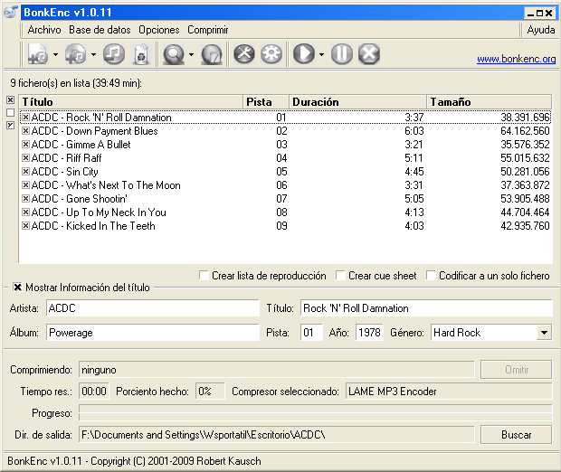Screen dimensions: 561x472
Task: Open the Archivo menu
Action: pos(44,30)
